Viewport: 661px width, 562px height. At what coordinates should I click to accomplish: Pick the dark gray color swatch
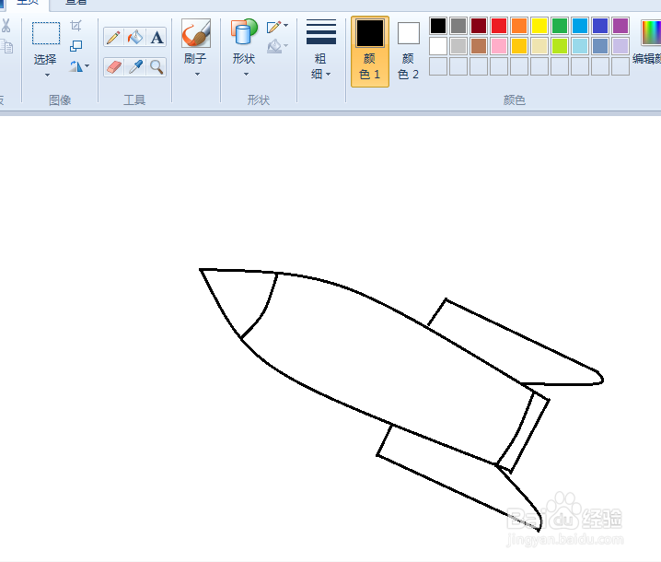[x=458, y=26]
